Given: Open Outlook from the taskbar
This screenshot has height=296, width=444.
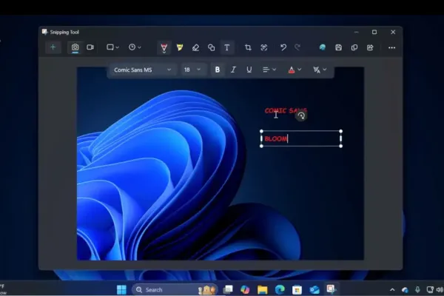Looking at the screenshot, I should click(314, 289).
